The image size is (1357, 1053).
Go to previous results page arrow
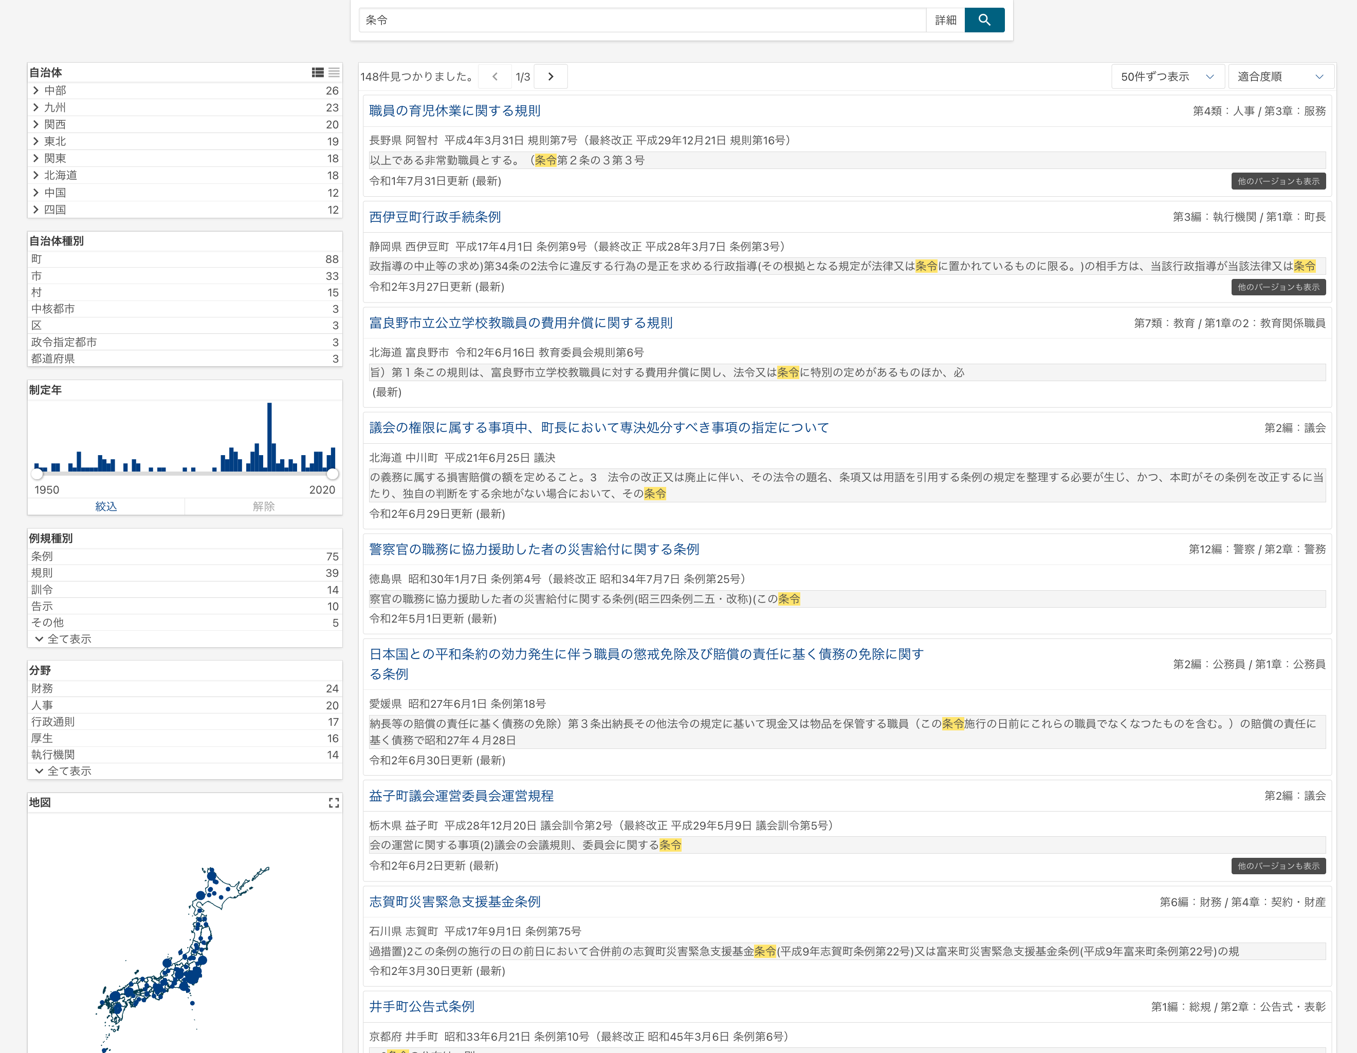tap(494, 77)
